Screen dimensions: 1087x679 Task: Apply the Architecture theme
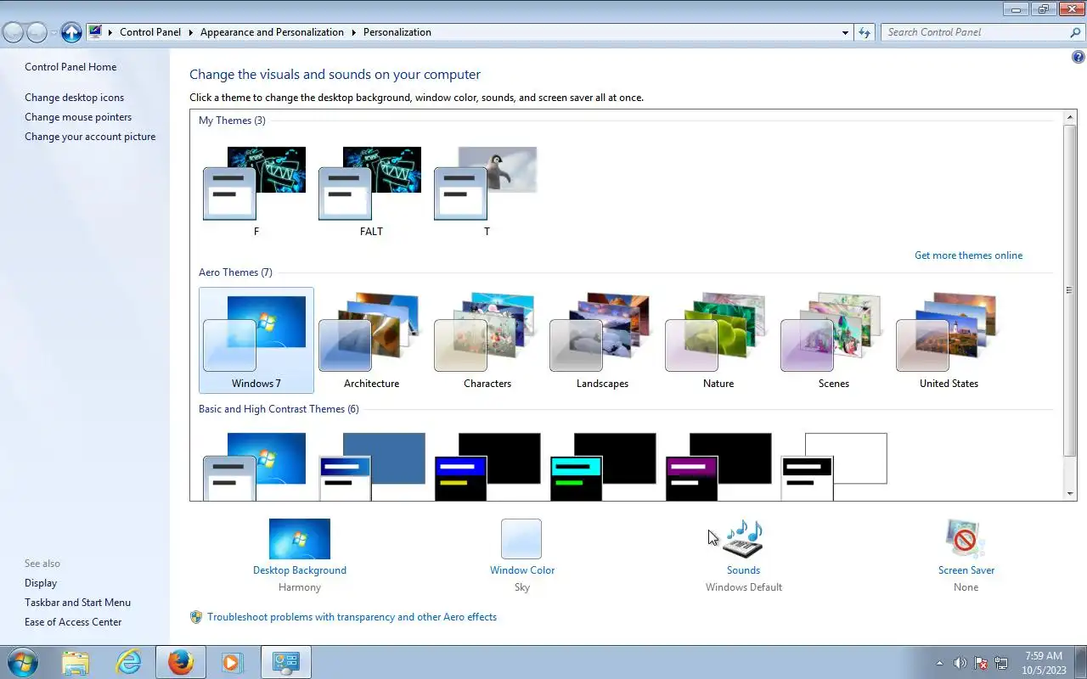[x=371, y=340]
